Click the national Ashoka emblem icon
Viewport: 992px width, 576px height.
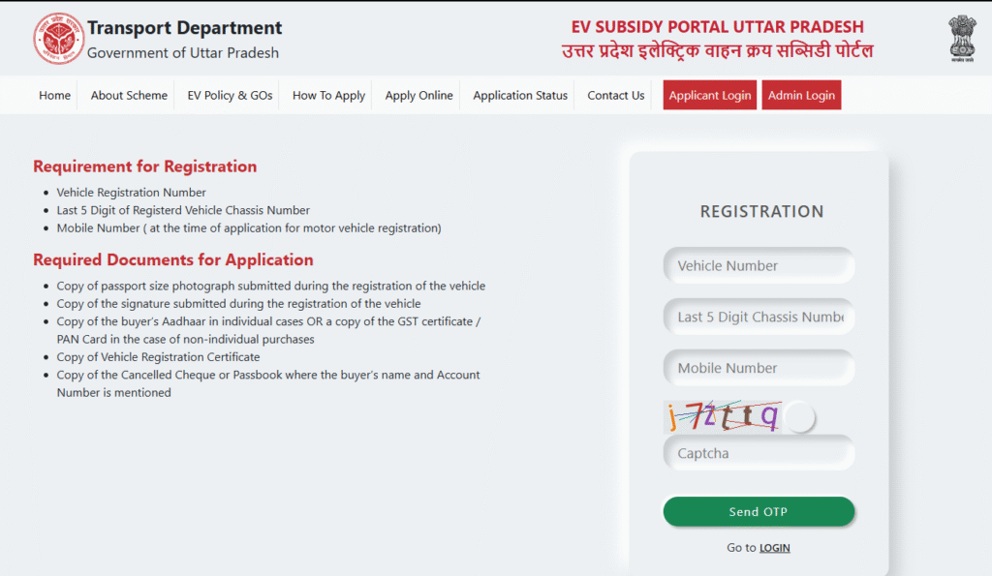(x=962, y=37)
